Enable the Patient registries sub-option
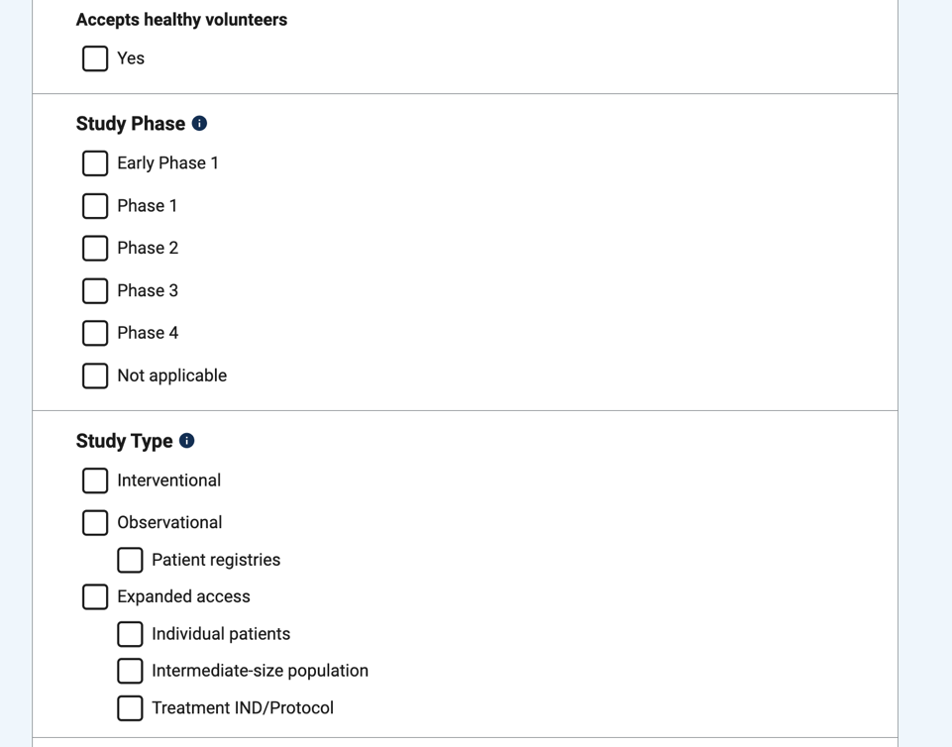The image size is (952, 747). click(x=130, y=560)
